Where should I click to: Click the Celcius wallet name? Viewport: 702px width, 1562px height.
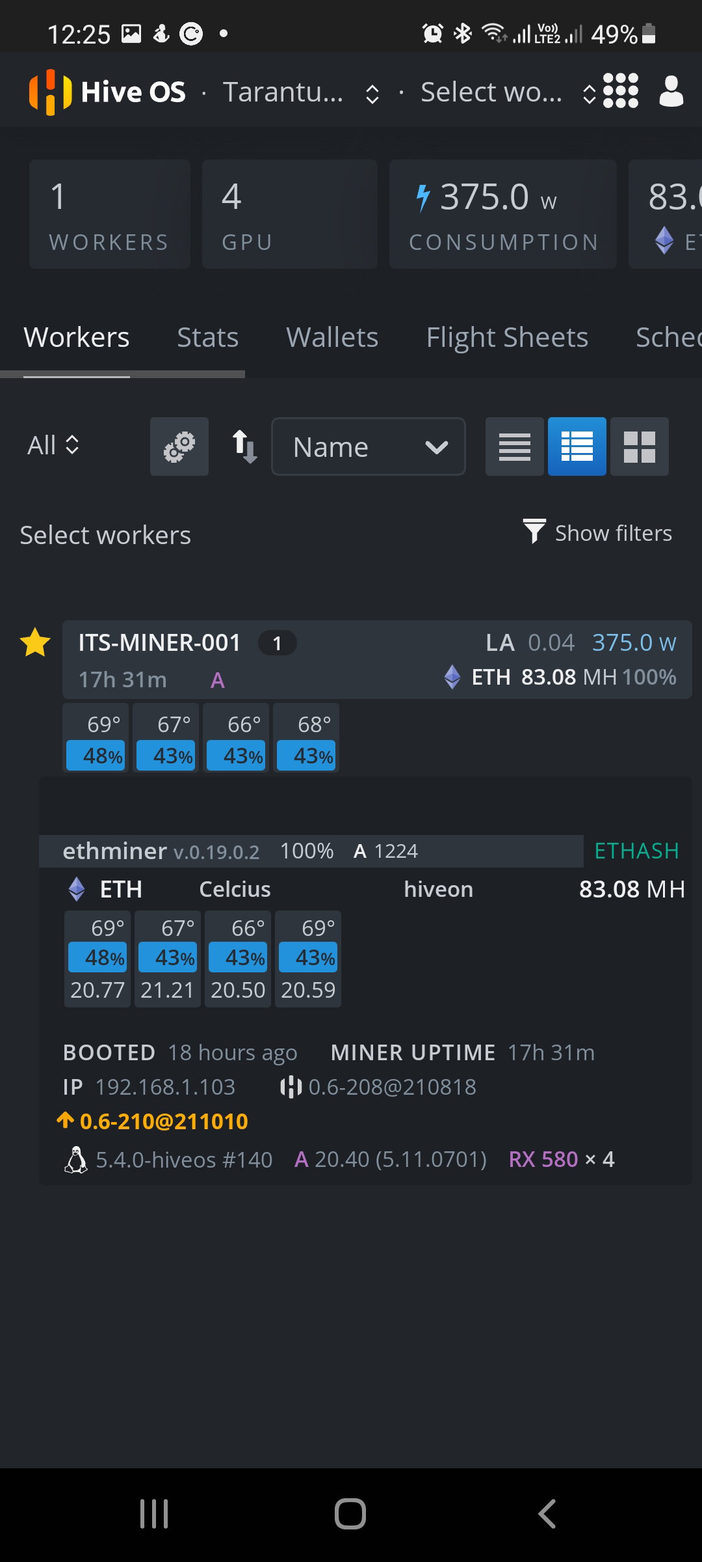click(x=235, y=889)
